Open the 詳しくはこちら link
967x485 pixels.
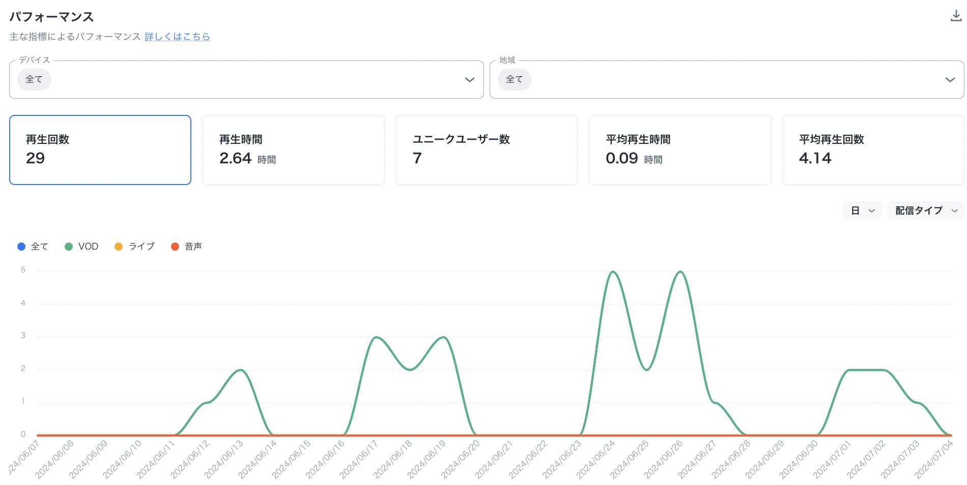tap(177, 37)
